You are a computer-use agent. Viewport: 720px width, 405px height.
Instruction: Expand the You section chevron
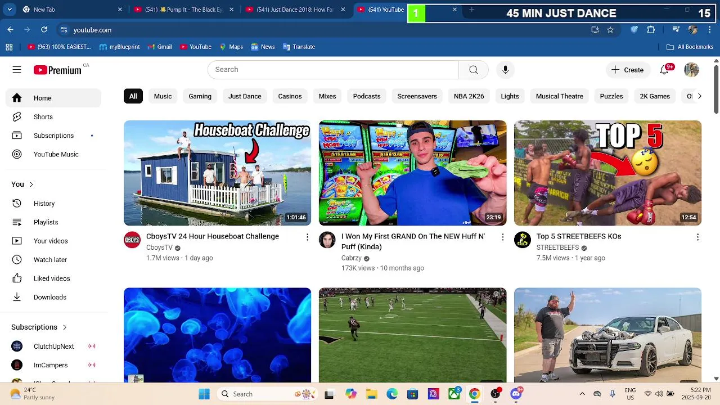[x=31, y=184]
